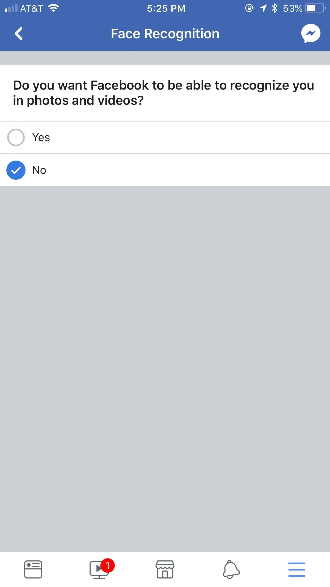The height and width of the screenshot is (587, 330).
Task: Open Messenger from the header icon
Action: tap(311, 33)
